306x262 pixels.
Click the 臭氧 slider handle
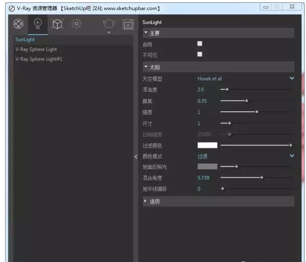point(247,101)
